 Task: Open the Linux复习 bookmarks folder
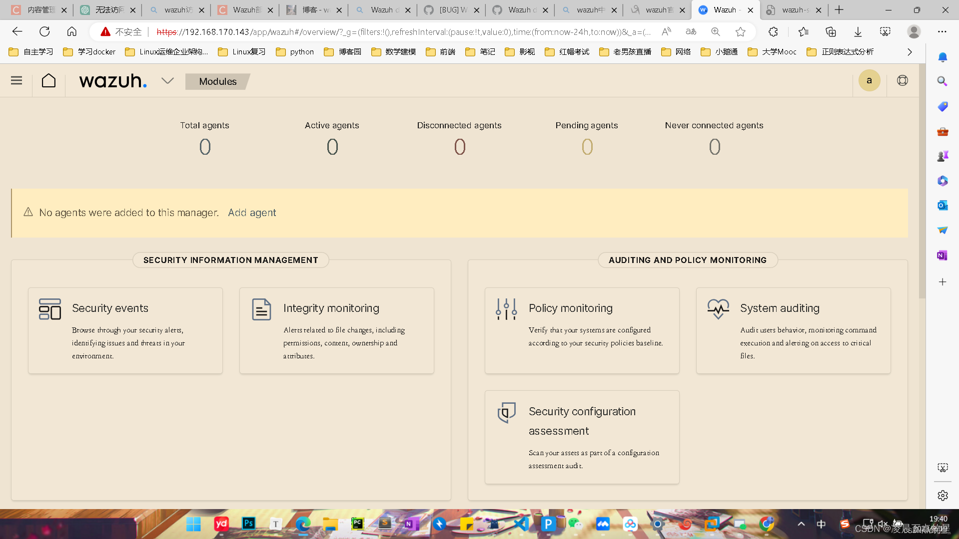coord(242,52)
